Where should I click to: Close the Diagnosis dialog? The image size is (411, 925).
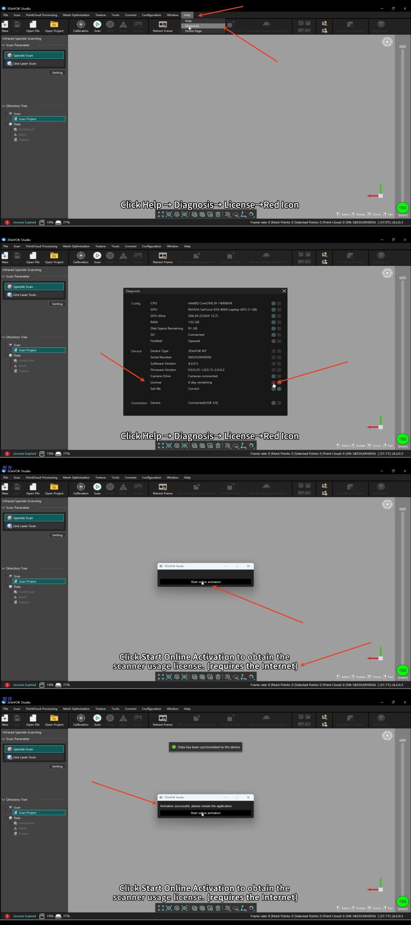[x=284, y=291]
